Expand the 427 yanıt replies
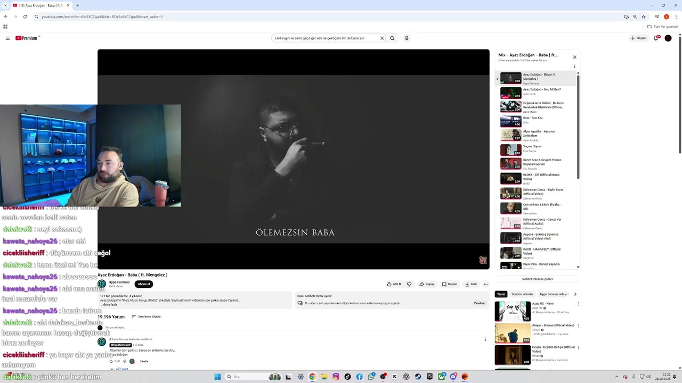Image resolution: width=682 pixels, height=383 pixels. (119, 369)
